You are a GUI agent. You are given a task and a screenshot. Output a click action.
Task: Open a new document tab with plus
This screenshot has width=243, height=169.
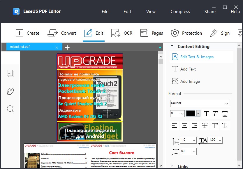67,47
